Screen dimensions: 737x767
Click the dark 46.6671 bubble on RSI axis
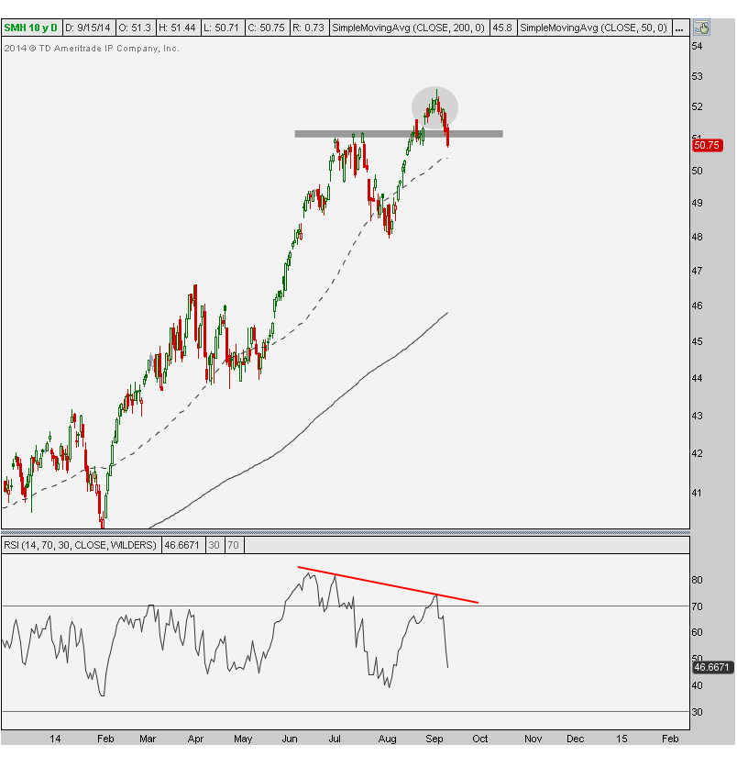(712, 667)
